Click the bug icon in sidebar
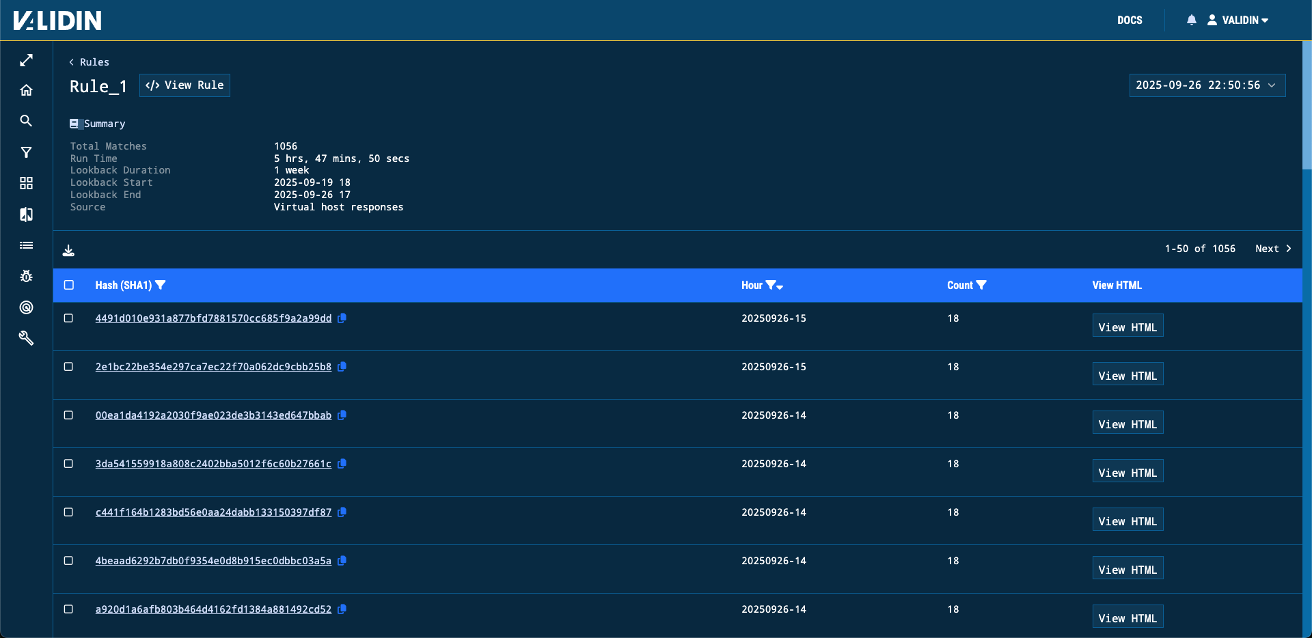 tap(26, 276)
